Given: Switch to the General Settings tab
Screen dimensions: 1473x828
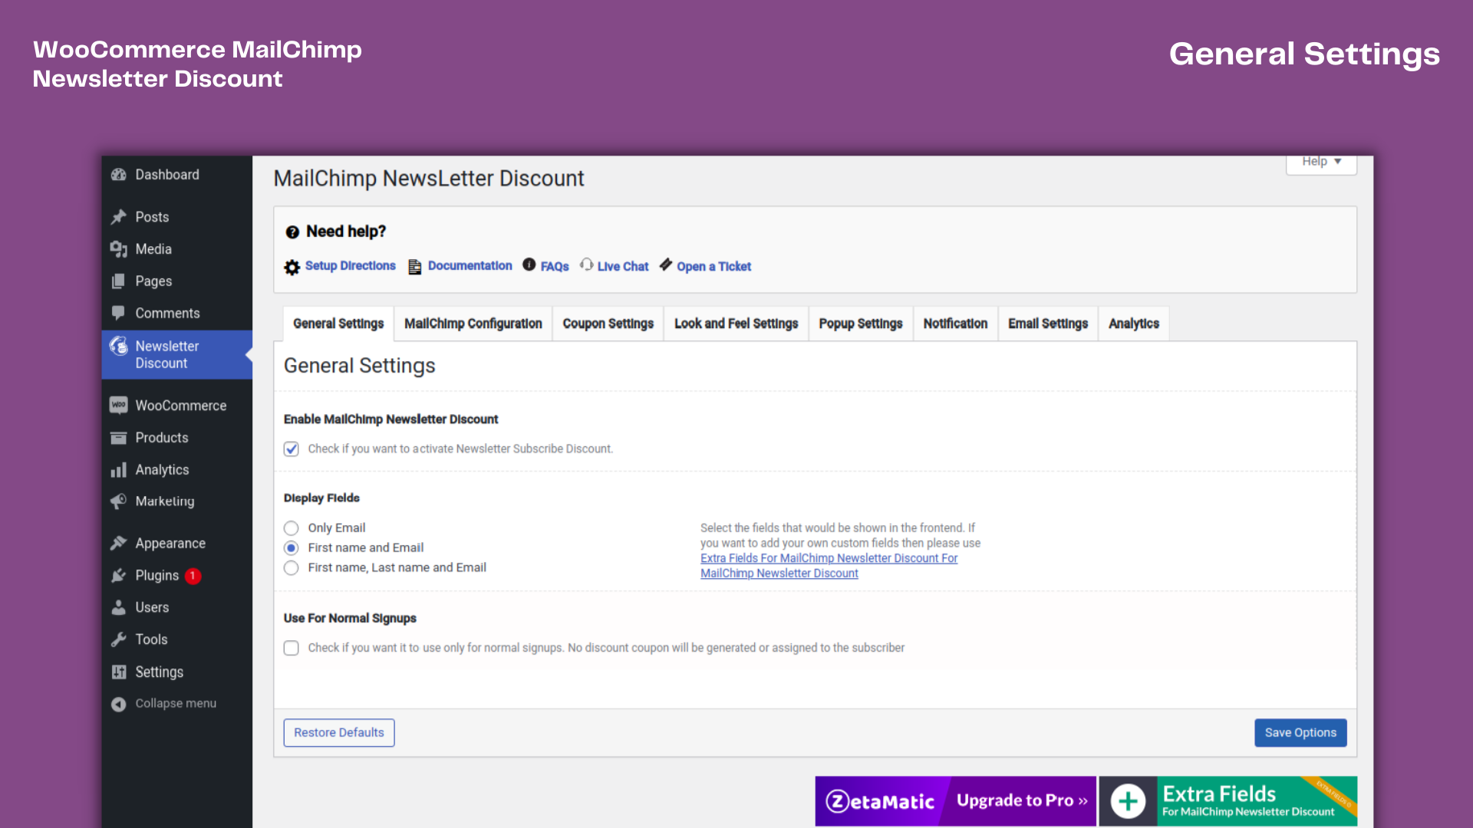Looking at the screenshot, I should 338,324.
